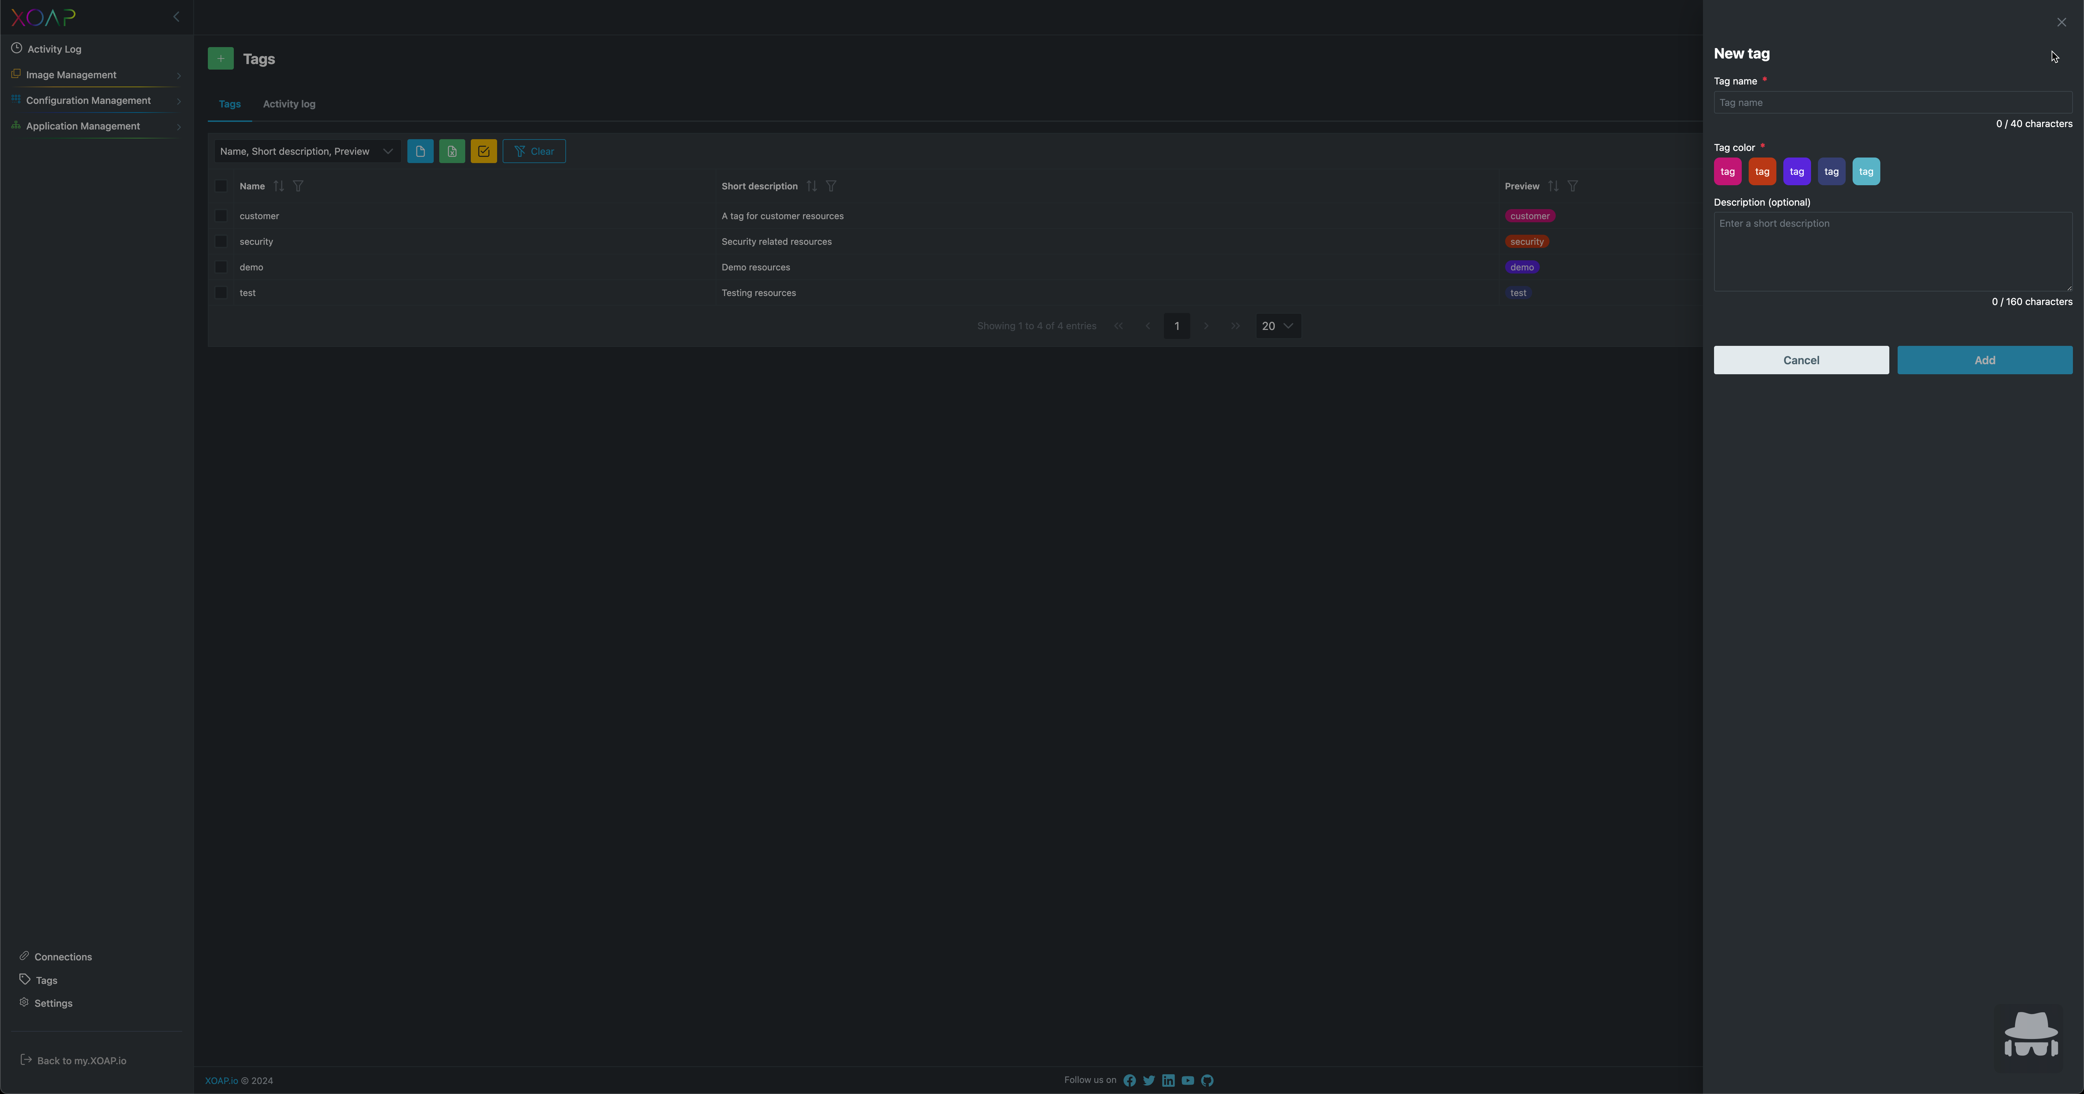The height and width of the screenshot is (1094, 2084).
Task: Focus the short description text area
Action: [1893, 251]
